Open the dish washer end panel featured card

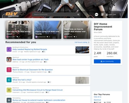(x=77, y=30)
